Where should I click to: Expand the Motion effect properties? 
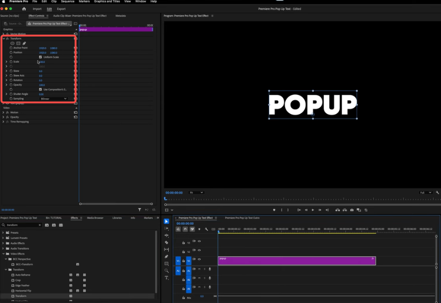(x=3, y=112)
